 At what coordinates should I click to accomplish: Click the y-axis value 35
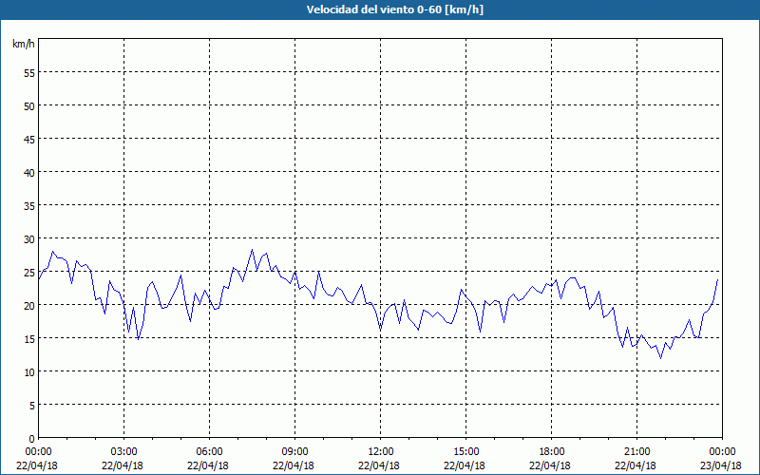coord(29,206)
